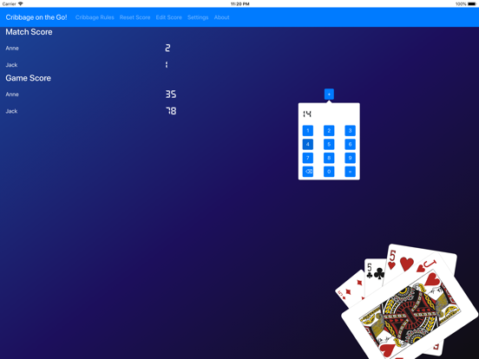479x359 pixels.
Task: Tap Anne's name under Match Score
Action: tap(12, 49)
